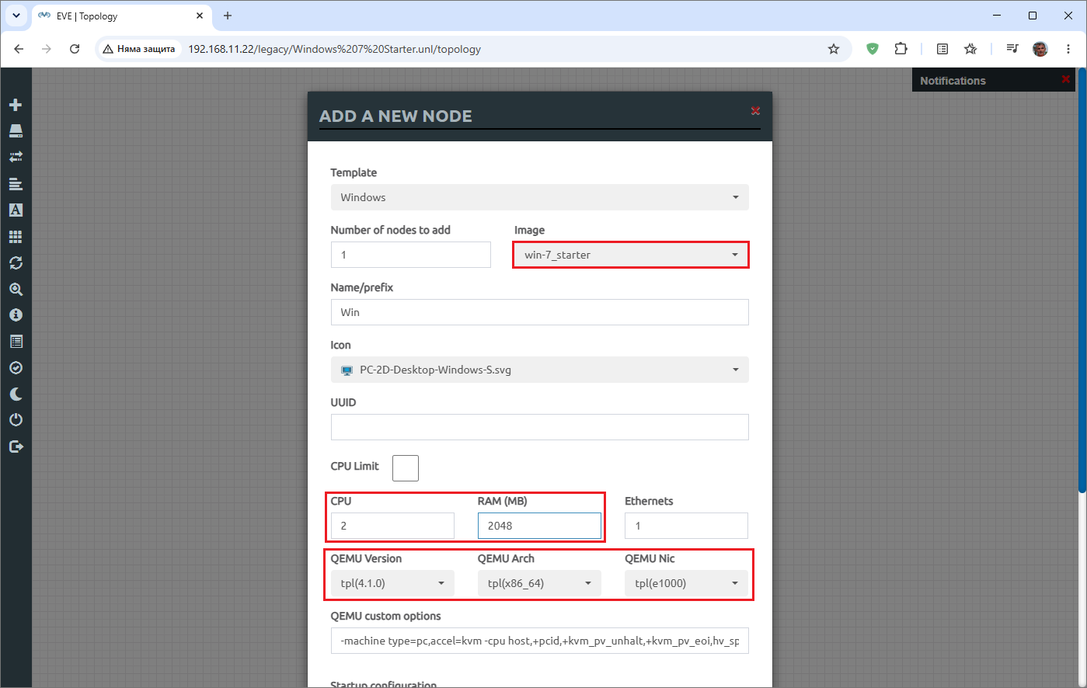Expand the QEMU Arch dropdown
Screen dimensions: 1087x688
539,583
